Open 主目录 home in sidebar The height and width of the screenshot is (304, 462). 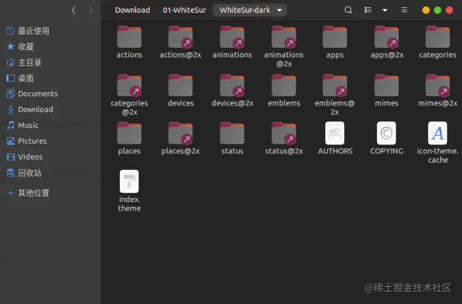tap(24, 62)
